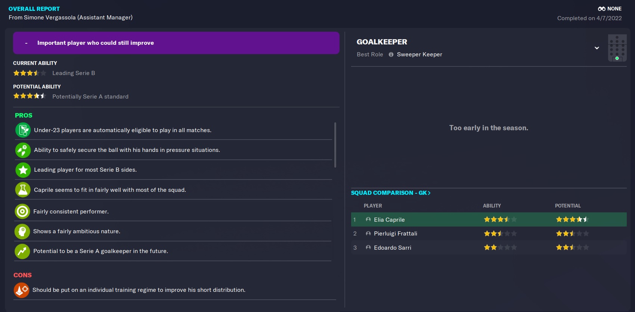
Task: Click the purple Important player summary banner
Action: point(176,43)
